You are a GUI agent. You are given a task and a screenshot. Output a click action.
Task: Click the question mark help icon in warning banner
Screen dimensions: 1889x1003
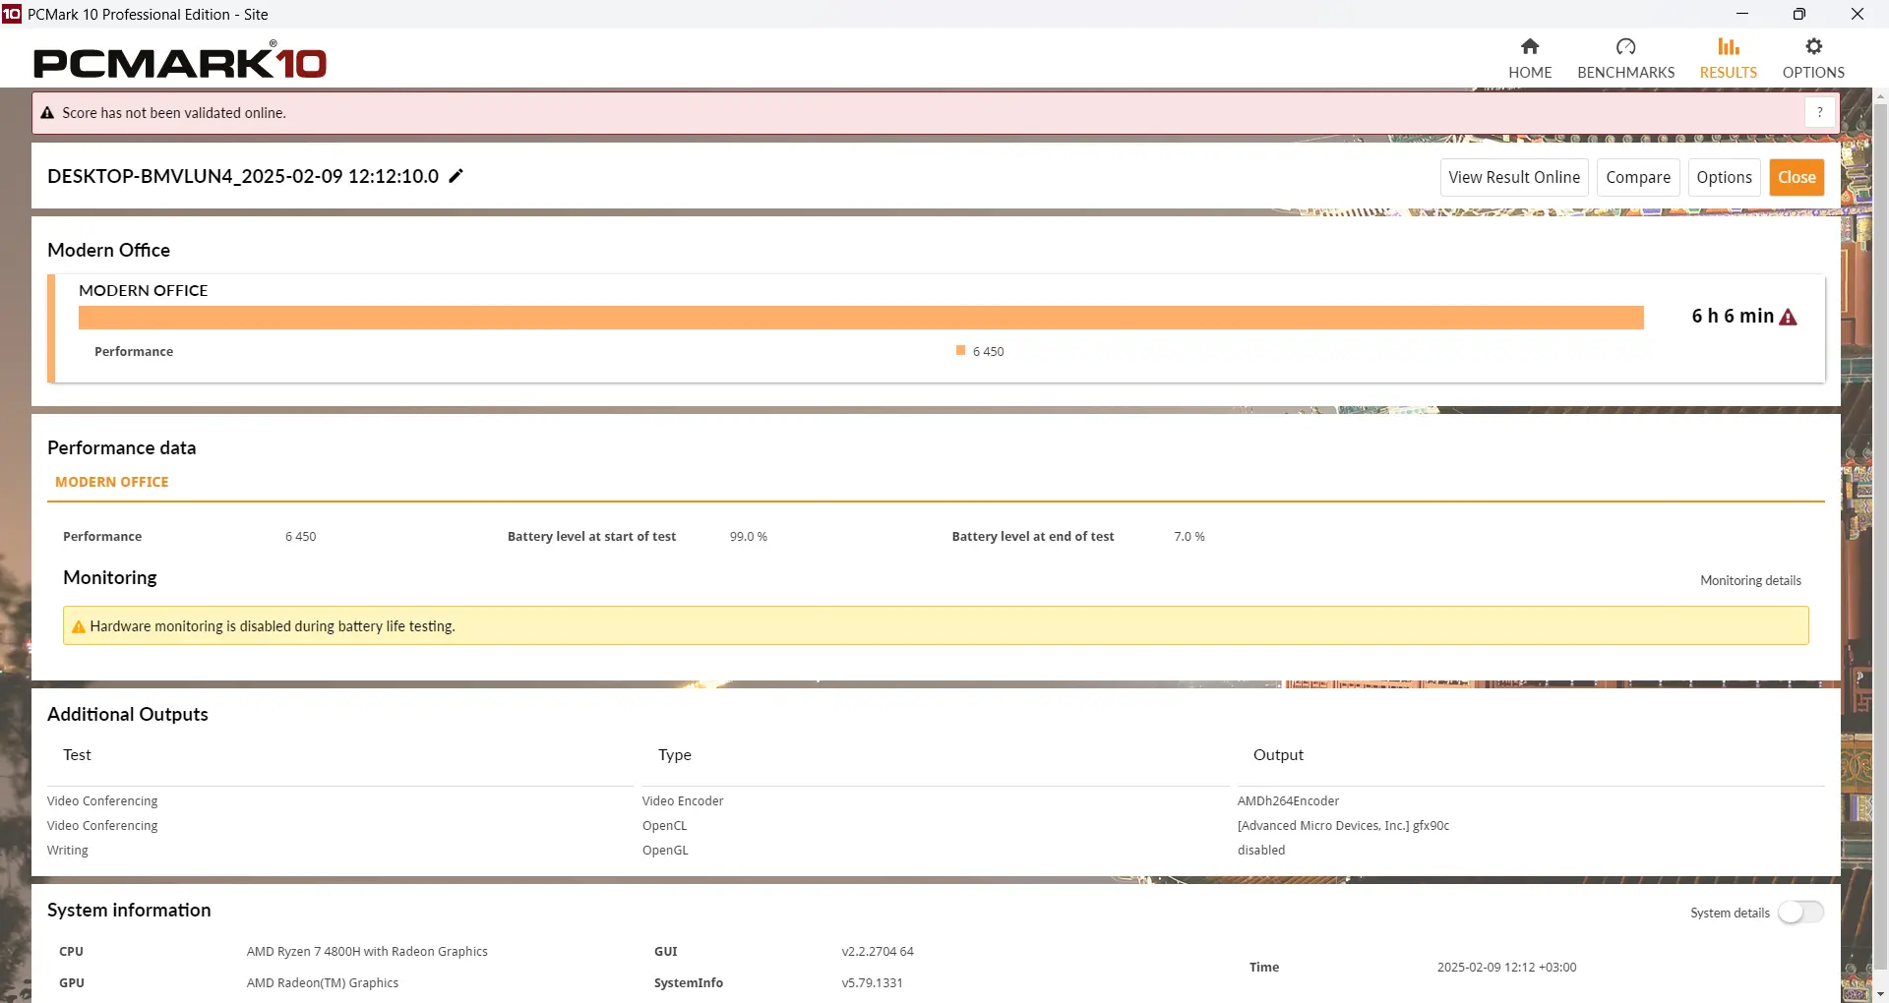[x=1820, y=112]
